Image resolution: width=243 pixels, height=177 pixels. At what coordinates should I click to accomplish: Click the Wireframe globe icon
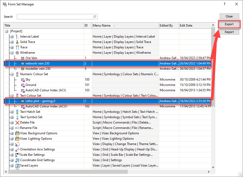tap(17, 53)
